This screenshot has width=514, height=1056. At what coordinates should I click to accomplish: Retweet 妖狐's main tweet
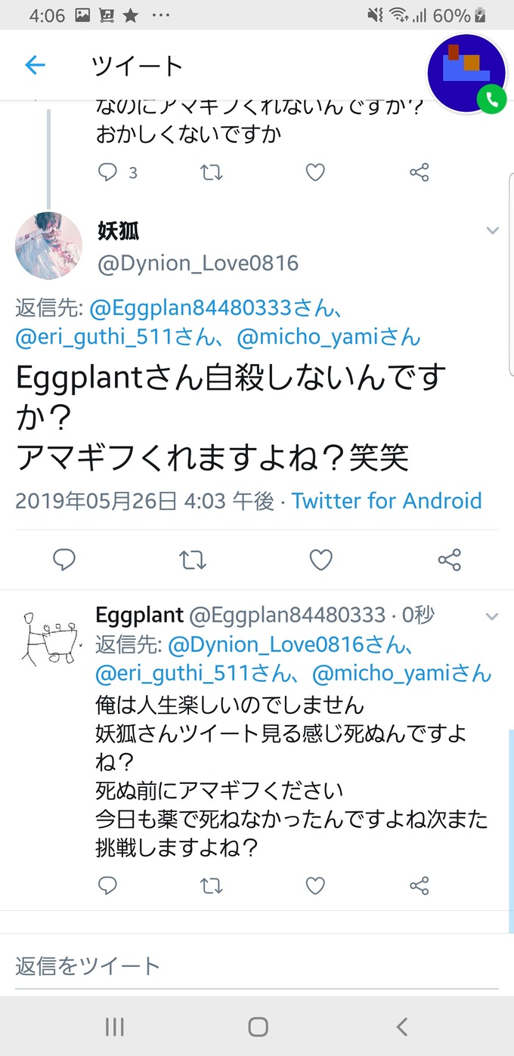(193, 560)
